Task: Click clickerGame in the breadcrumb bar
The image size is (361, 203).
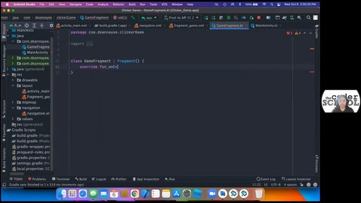Action: (x=66, y=17)
